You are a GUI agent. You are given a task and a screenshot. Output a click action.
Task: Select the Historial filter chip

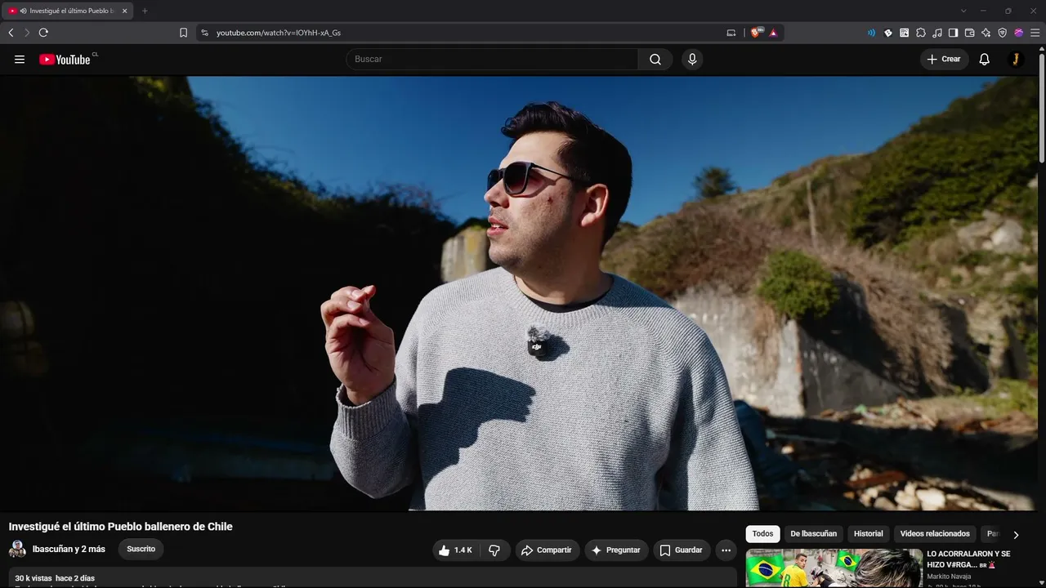pyautogui.click(x=868, y=534)
